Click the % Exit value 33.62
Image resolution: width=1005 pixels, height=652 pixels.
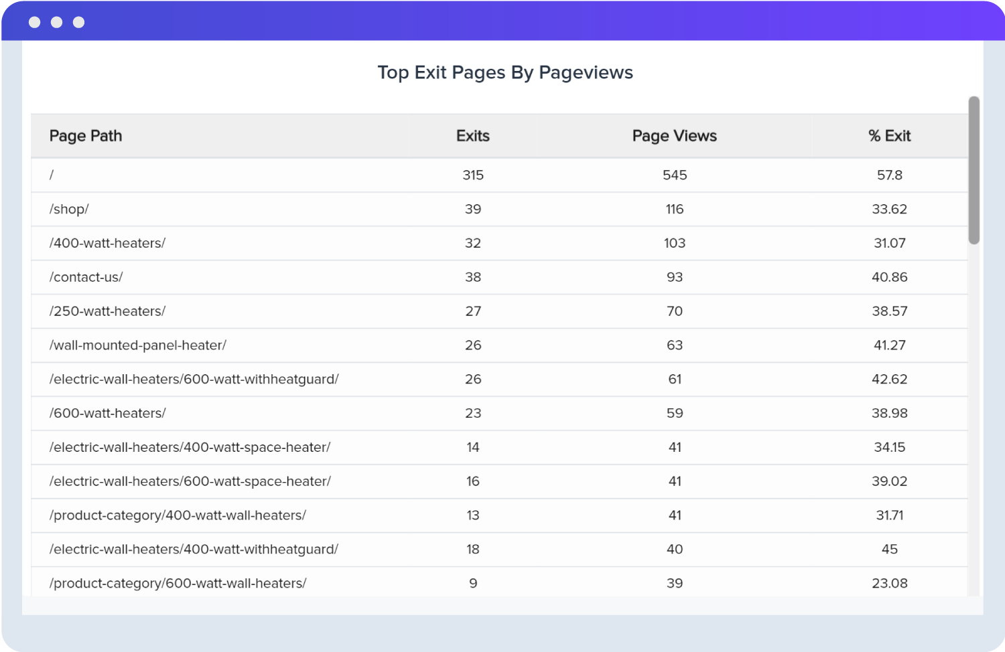(890, 209)
